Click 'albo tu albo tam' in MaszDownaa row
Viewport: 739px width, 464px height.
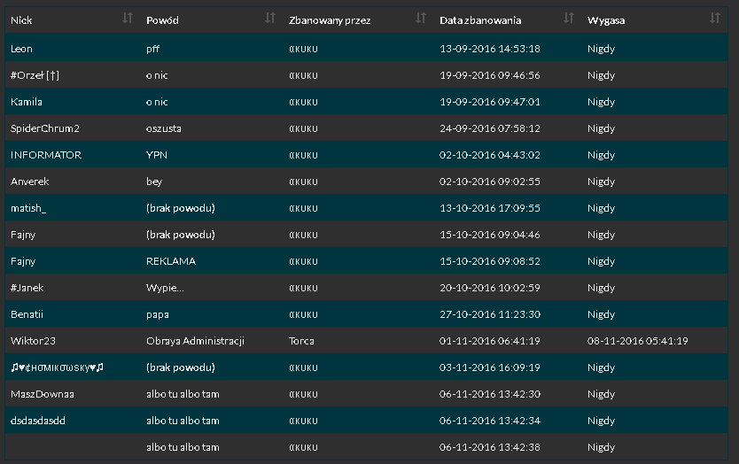tap(183, 394)
